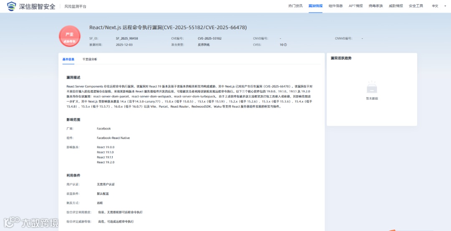This screenshot has width=451, height=231.
Task: Click the red 严重 threat level badge
Action: (x=70, y=36)
